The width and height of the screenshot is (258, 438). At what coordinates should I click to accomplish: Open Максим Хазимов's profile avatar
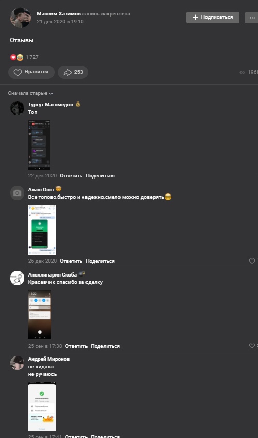tap(21, 18)
